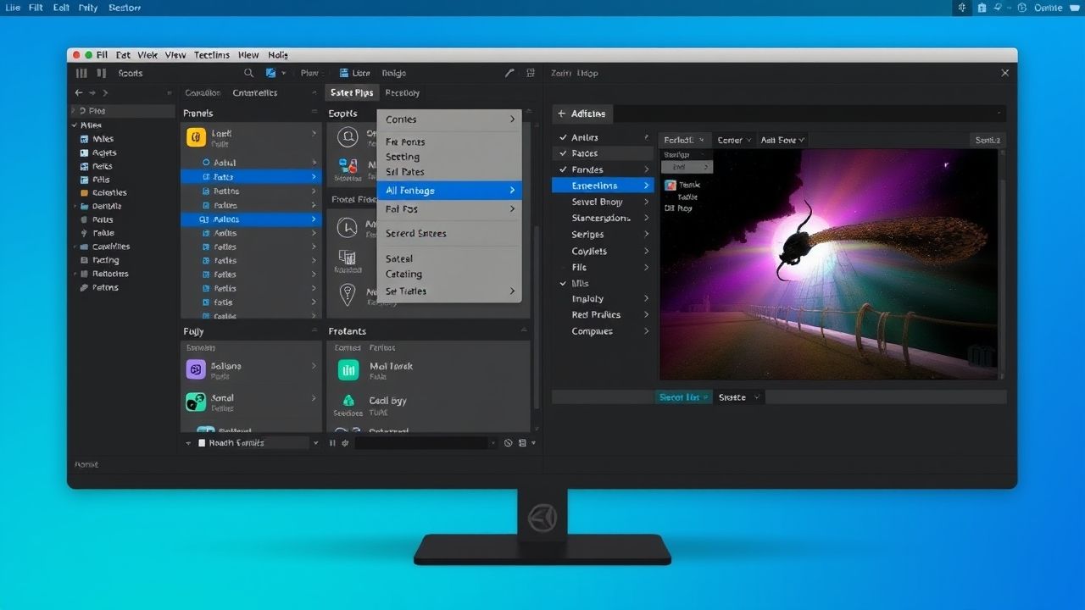Click the green icon beside Cadl byy

[348, 401]
